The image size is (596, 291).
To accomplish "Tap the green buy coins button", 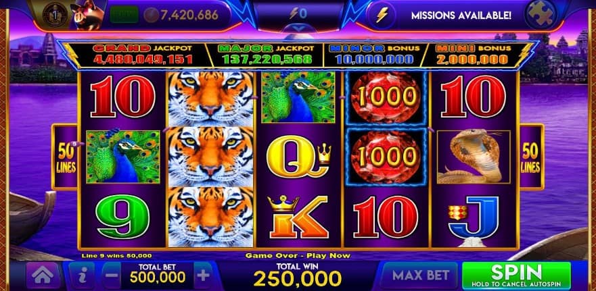I will click(124, 15).
